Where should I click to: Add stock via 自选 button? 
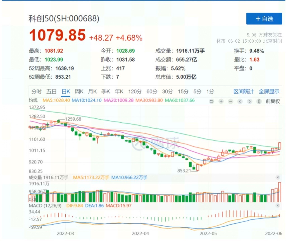tap(264, 19)
